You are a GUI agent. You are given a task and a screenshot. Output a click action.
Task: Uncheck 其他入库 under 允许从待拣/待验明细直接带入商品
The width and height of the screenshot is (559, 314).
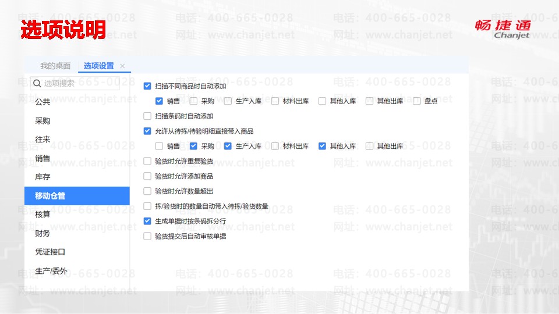pos(322,146)
